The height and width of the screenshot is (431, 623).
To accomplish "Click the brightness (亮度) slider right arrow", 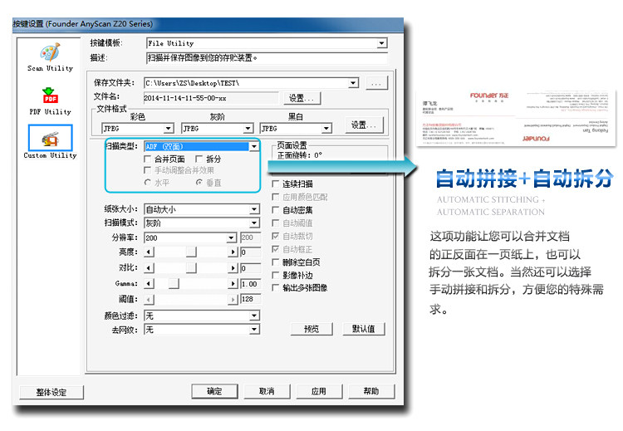I will [x=233, y=252].
